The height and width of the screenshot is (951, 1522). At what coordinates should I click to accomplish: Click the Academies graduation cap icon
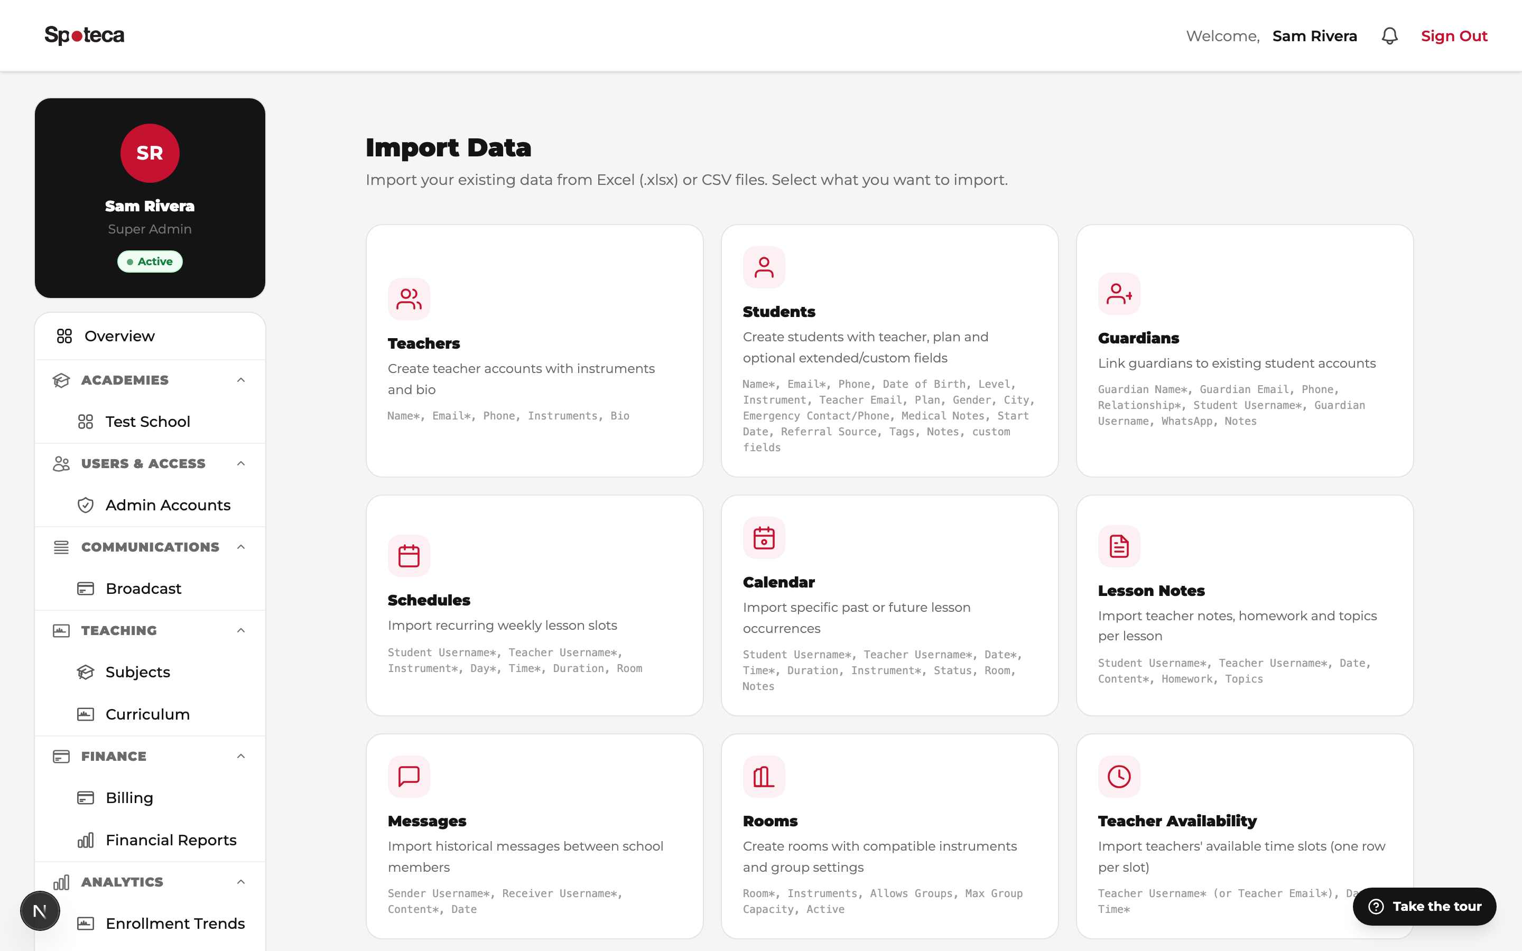click(x=61, y=380)
